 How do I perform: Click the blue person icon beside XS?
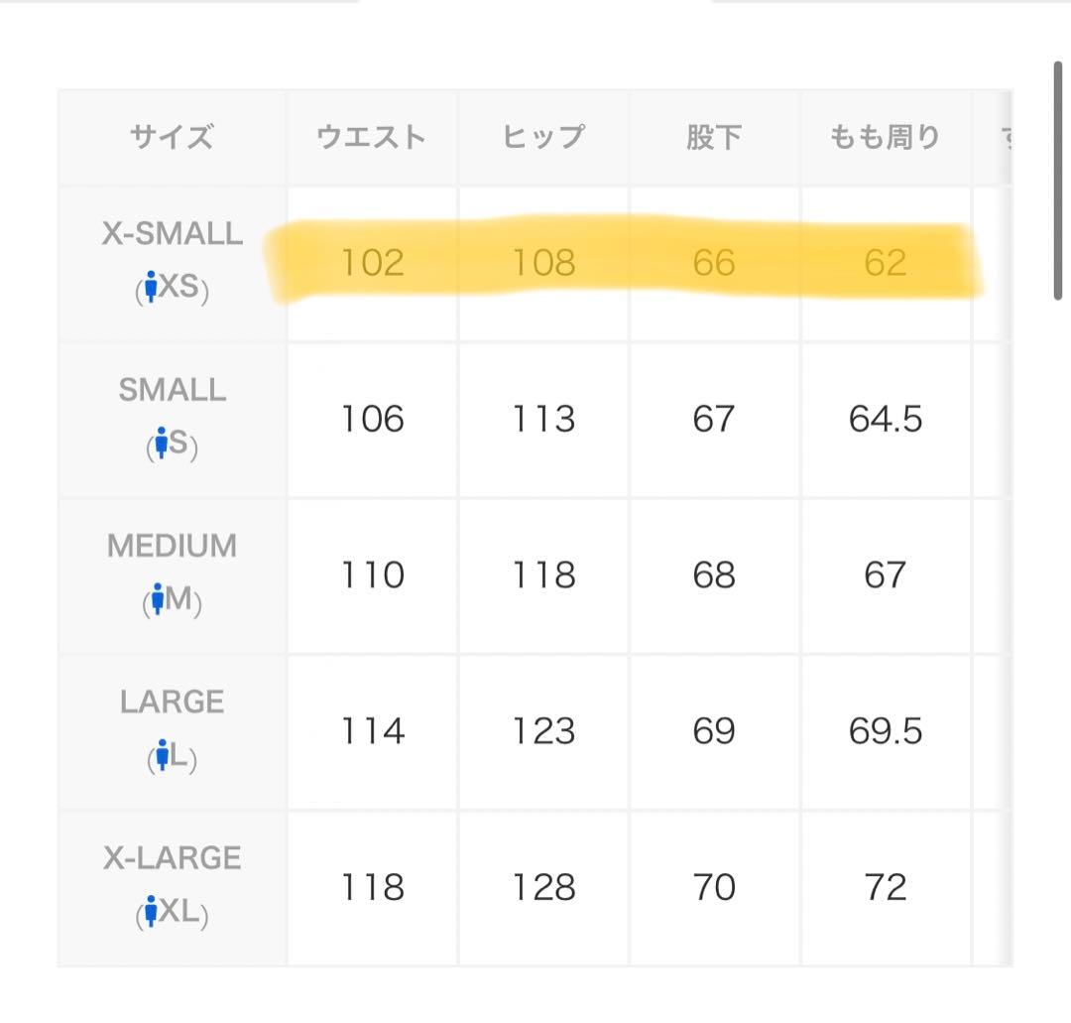tap(151, 289)
